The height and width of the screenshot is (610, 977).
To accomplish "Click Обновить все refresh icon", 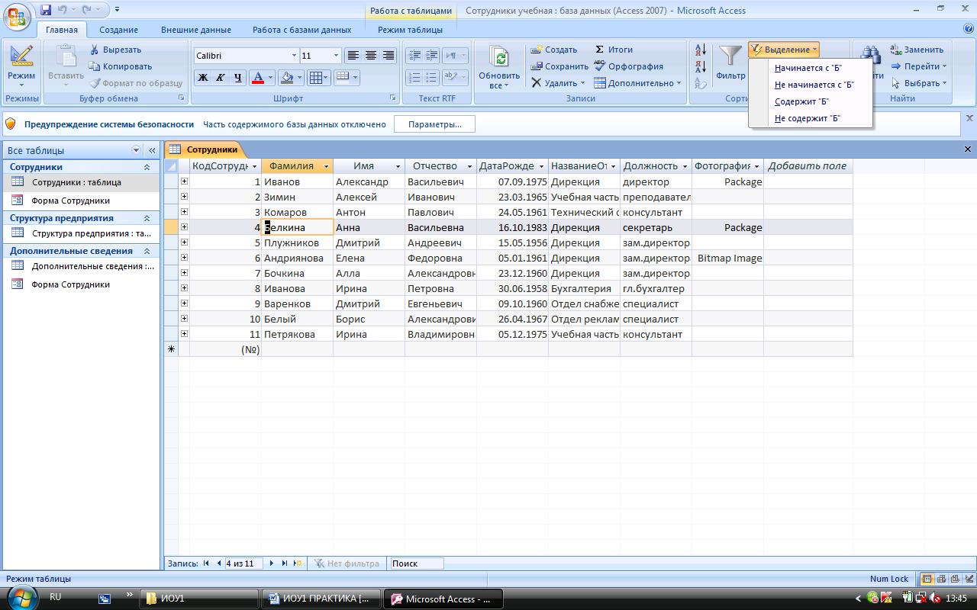I will tap(499, 67).
